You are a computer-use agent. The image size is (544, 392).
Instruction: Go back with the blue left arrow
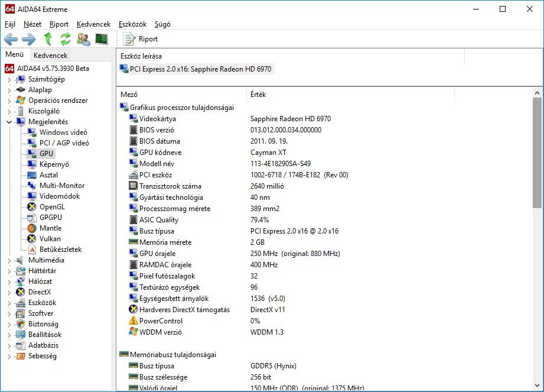11,39
